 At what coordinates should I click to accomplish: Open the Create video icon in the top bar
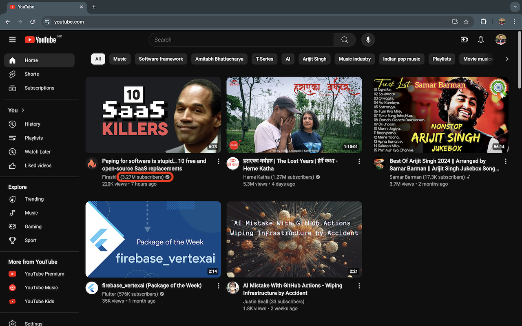(x=464, y=40)
